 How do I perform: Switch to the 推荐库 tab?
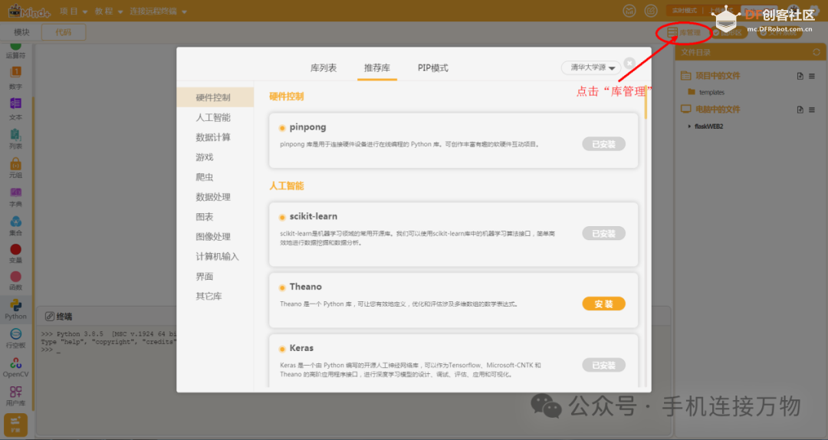(x=377, y=67)
